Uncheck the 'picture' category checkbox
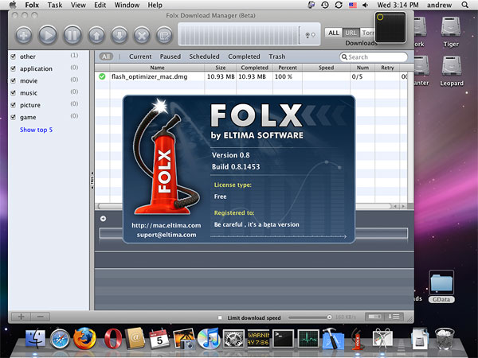The width and height of the screenshot is (478, 358). coord(13,105)
